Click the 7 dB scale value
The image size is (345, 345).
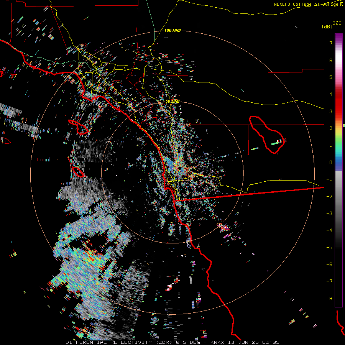pos(331,43)
